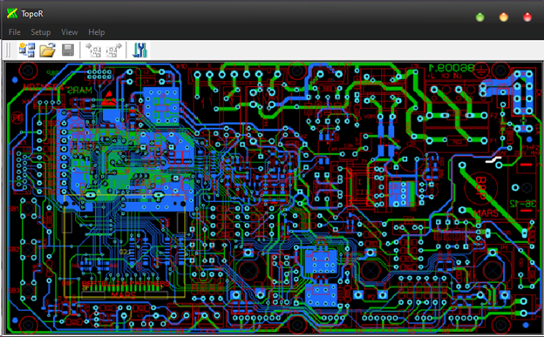
Task: Click the import design icon with inward arrow
Action: [x=93, y=50]
